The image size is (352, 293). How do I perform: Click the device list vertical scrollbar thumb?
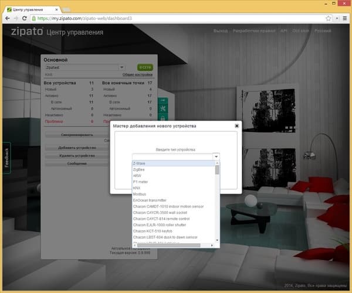pos(217,170)
